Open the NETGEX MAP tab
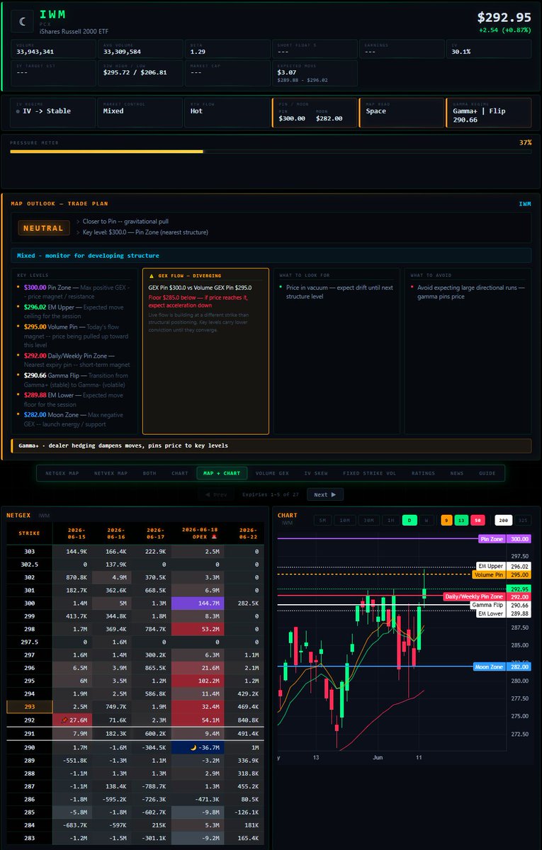 point(61,473)
